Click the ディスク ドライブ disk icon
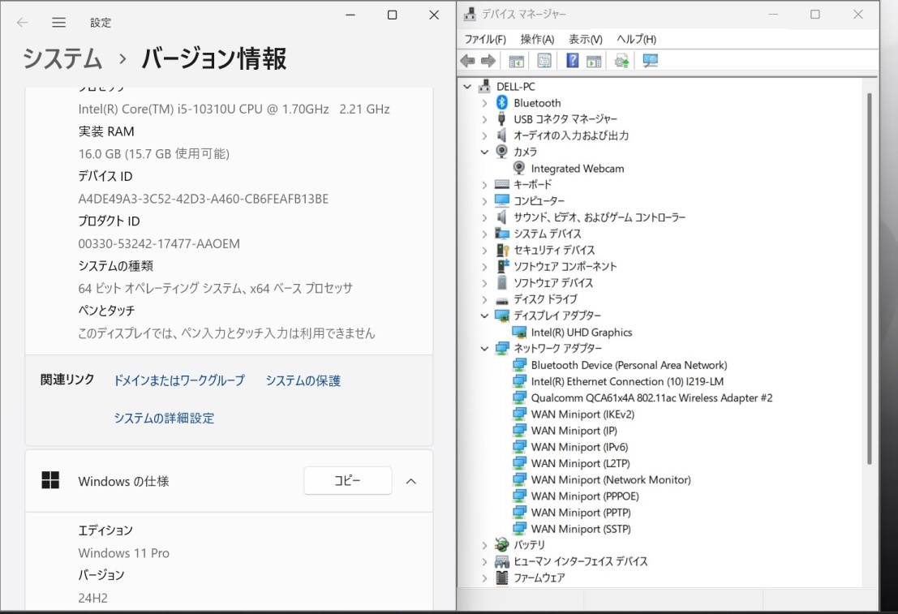 [x=501, y=299]
